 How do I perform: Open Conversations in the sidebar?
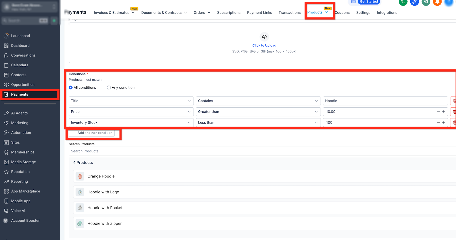pos(23,55)
